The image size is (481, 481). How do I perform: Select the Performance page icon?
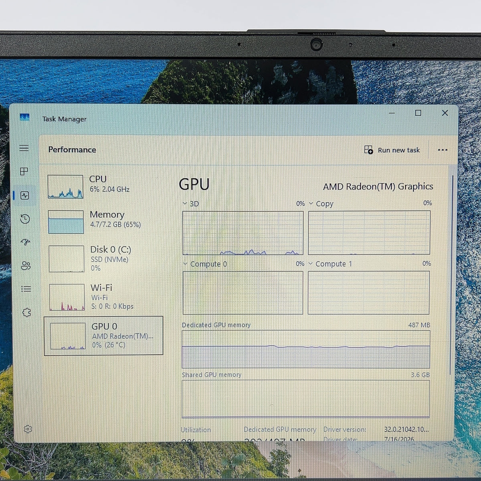pyautogui.click(x=25, y=195)
